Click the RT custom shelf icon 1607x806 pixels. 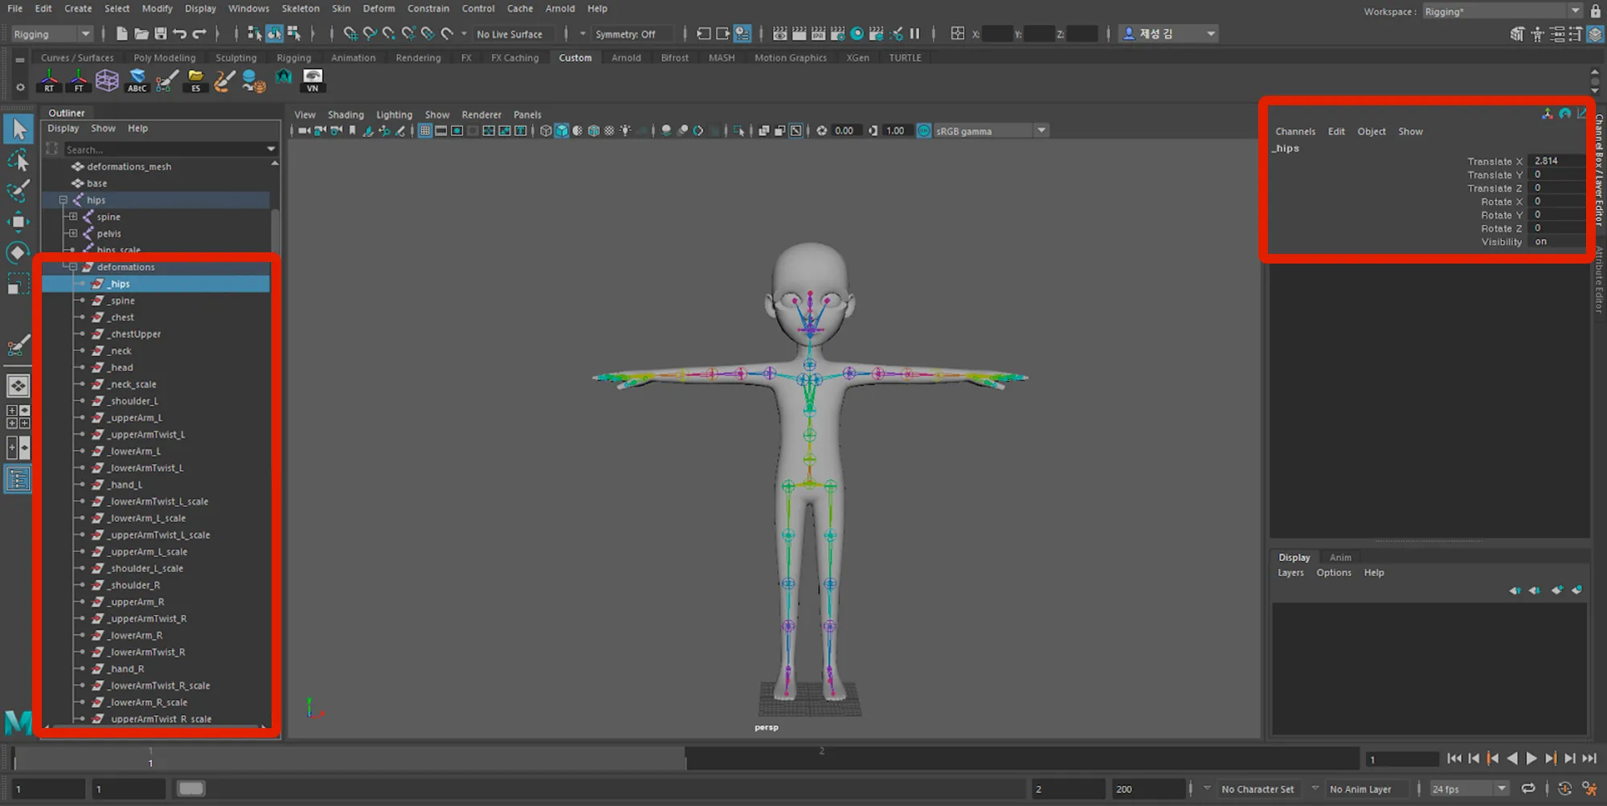[x=49, y=80]
